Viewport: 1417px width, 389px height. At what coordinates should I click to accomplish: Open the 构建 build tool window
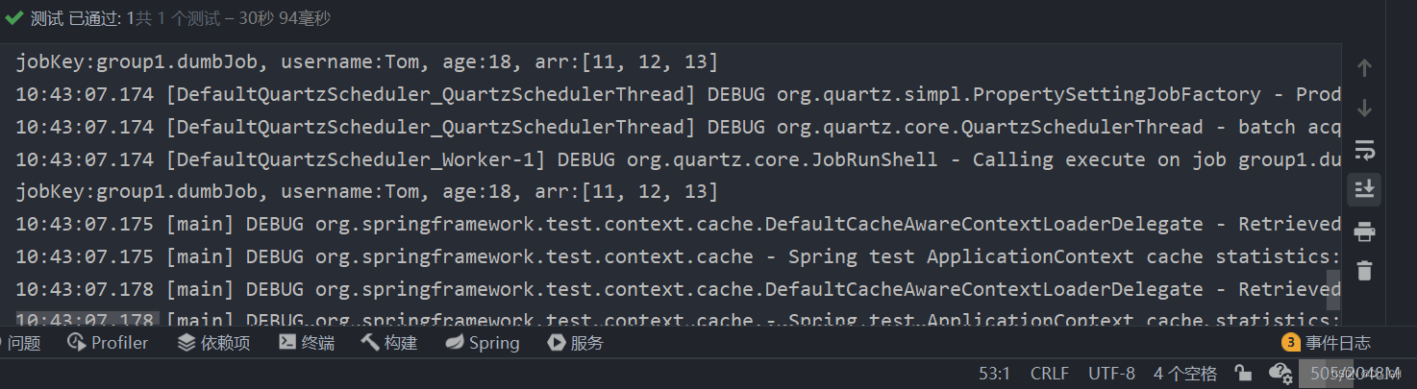pos(389,343)
